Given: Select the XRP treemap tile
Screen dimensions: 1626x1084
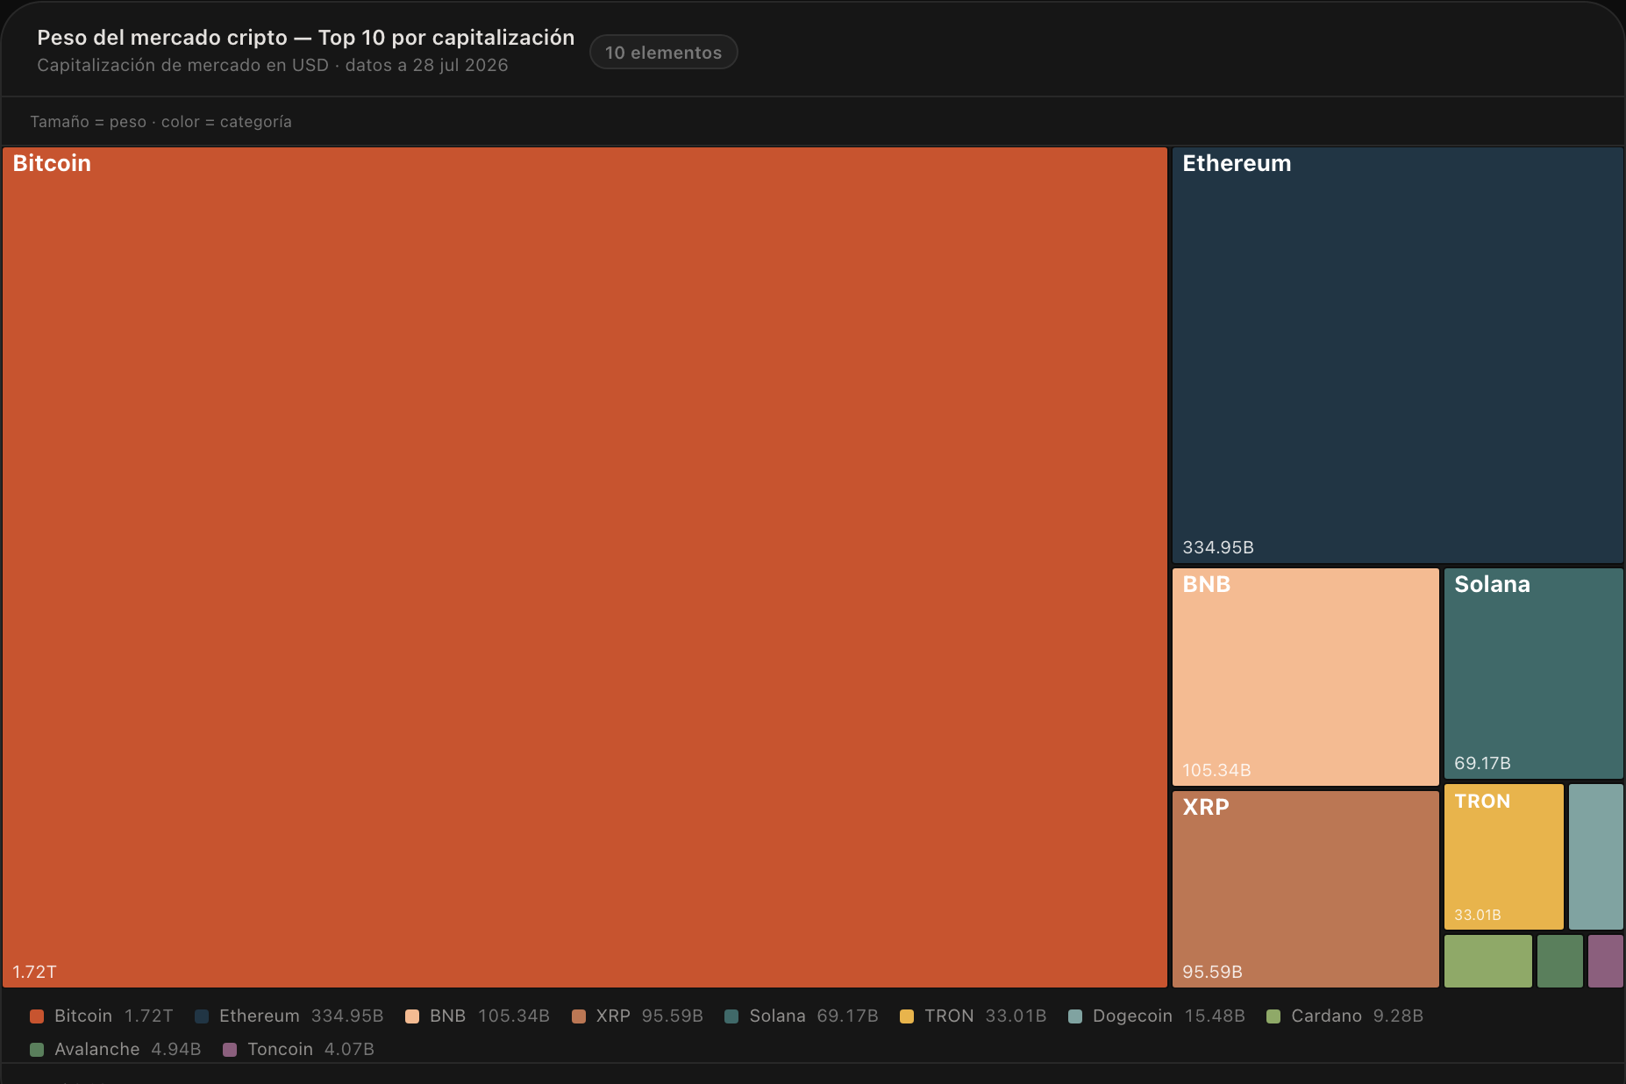Looking at the screenshot, I should click(1306, 889).
